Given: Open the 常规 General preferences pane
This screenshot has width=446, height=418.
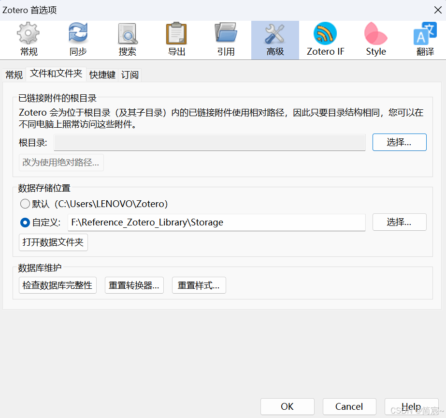Looking at the screenshot, I should [x=29, y=40].
